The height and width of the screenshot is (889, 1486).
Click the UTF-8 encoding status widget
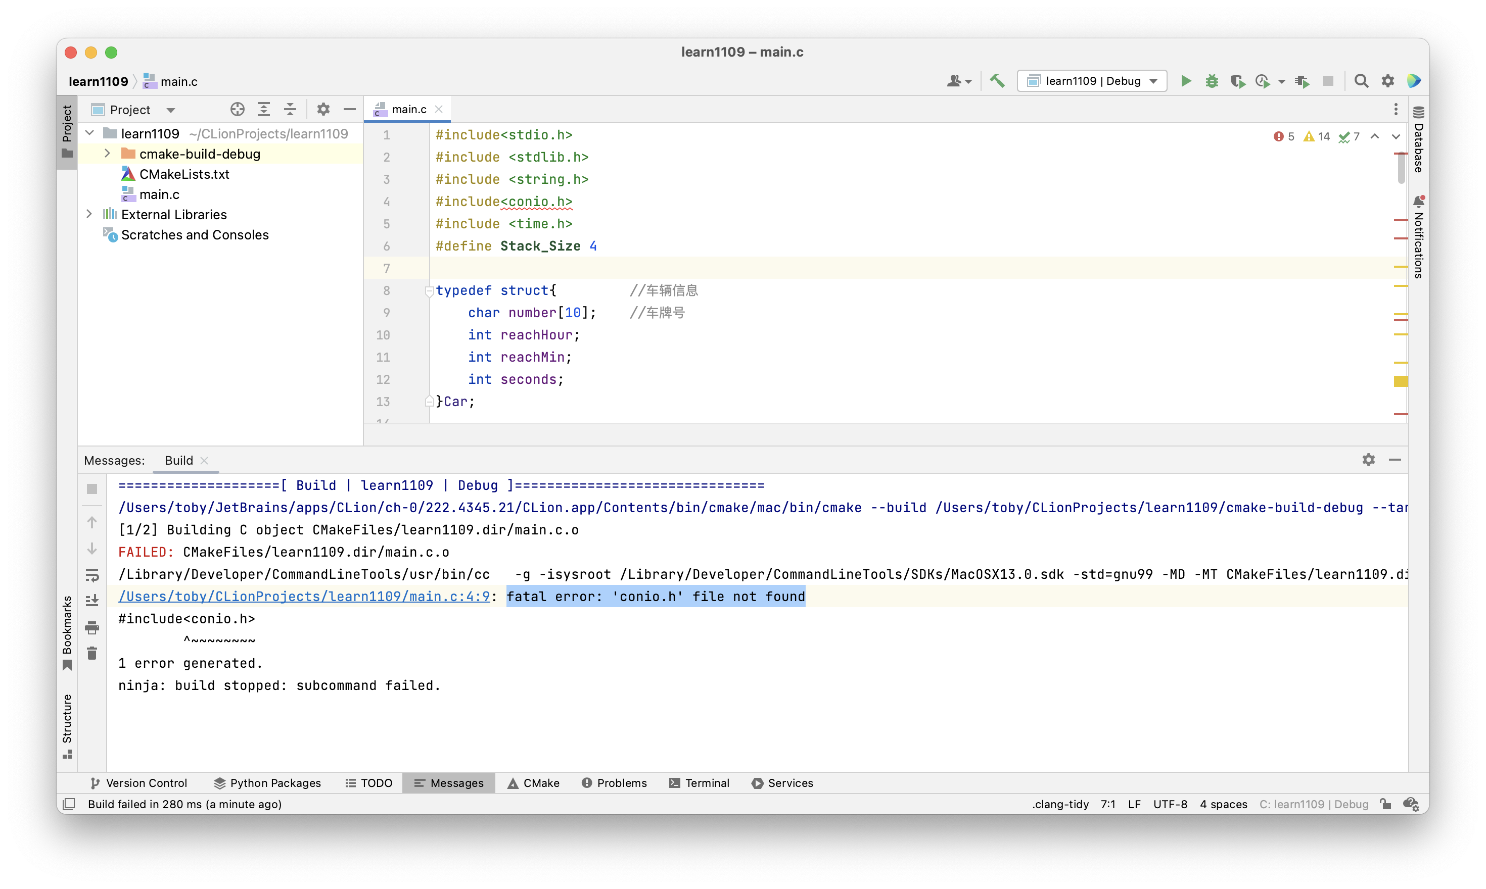click(1170, 804)
